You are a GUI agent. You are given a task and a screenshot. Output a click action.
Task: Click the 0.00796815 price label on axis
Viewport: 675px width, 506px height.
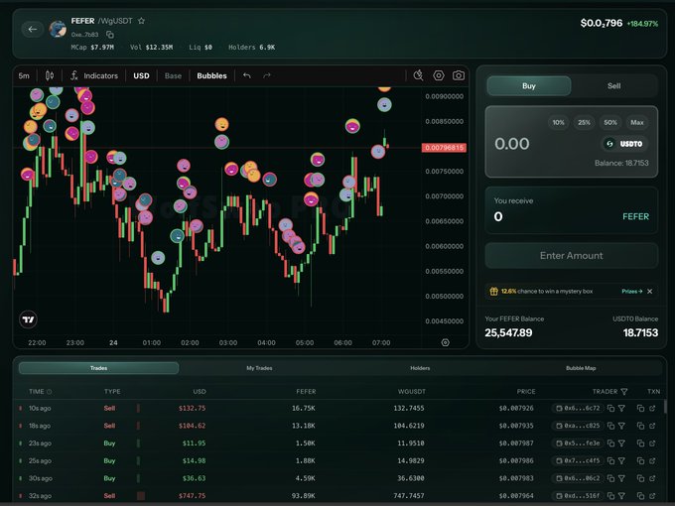click(x=444, y=148)
